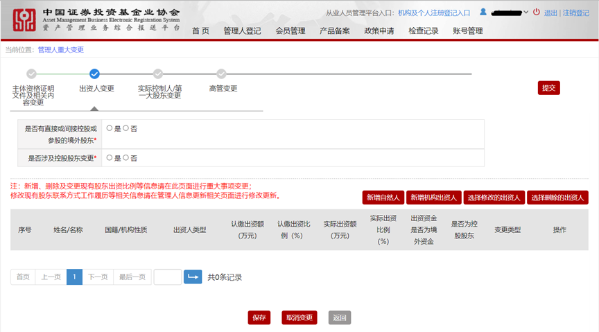Select 是 for 境外股东 question
This screenshot has width=599, height=332.
click(x=110, y=128)
